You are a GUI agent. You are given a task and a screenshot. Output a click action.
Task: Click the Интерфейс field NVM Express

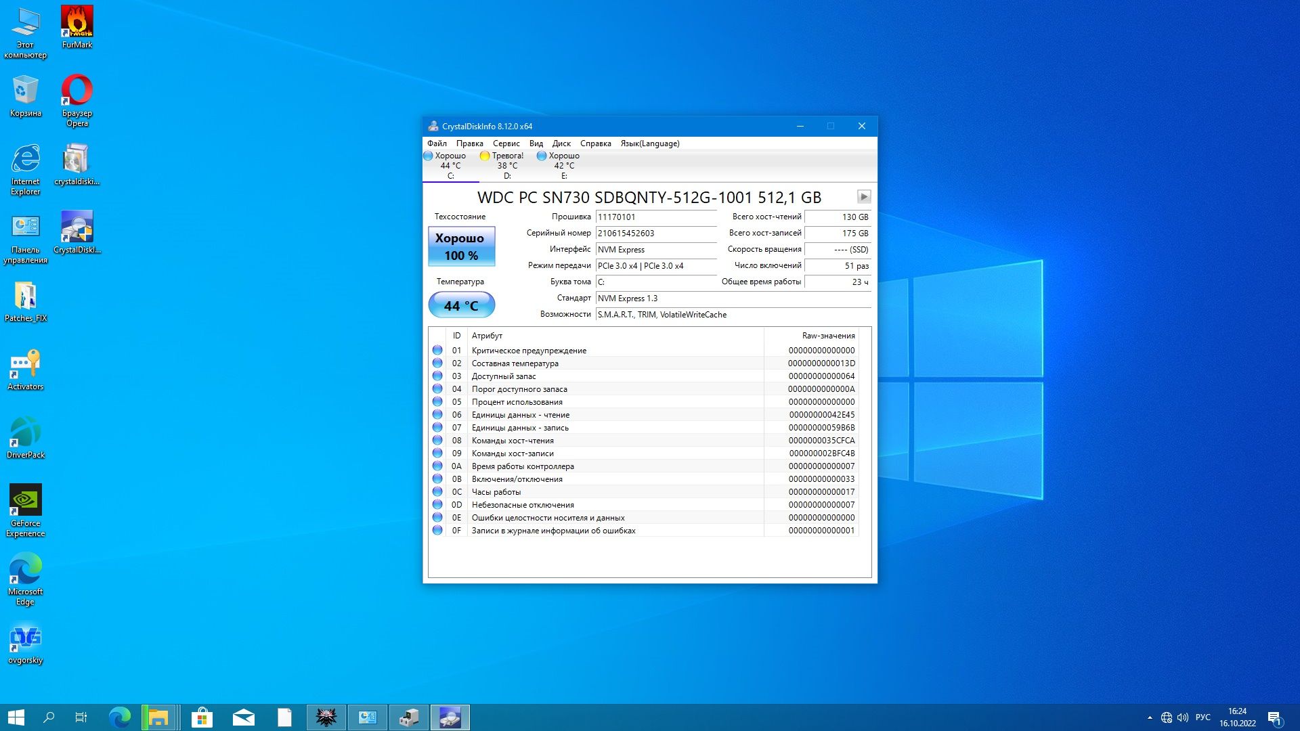(x=655, y=250)
